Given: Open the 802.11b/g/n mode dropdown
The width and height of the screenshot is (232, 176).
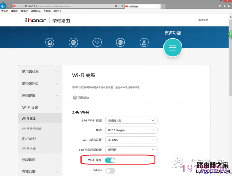Looking at the screenshot, I should pos(131,130).
